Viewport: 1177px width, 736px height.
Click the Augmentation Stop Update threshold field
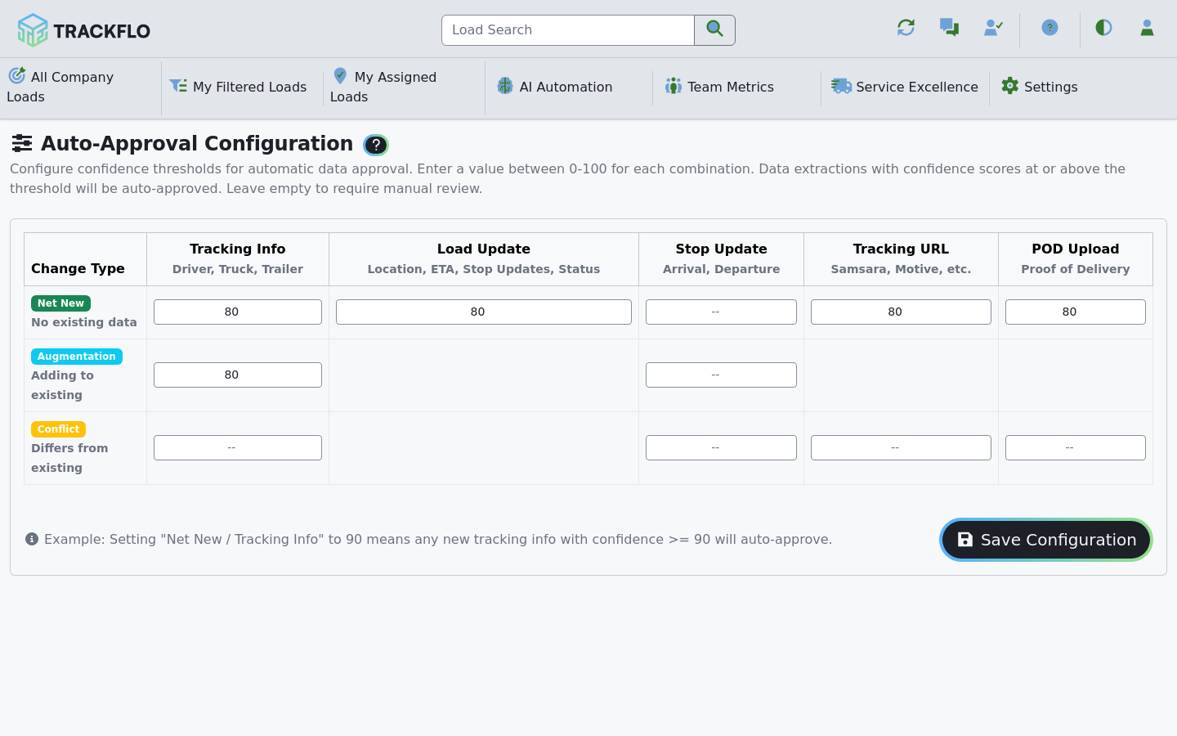tap(721, 375)
